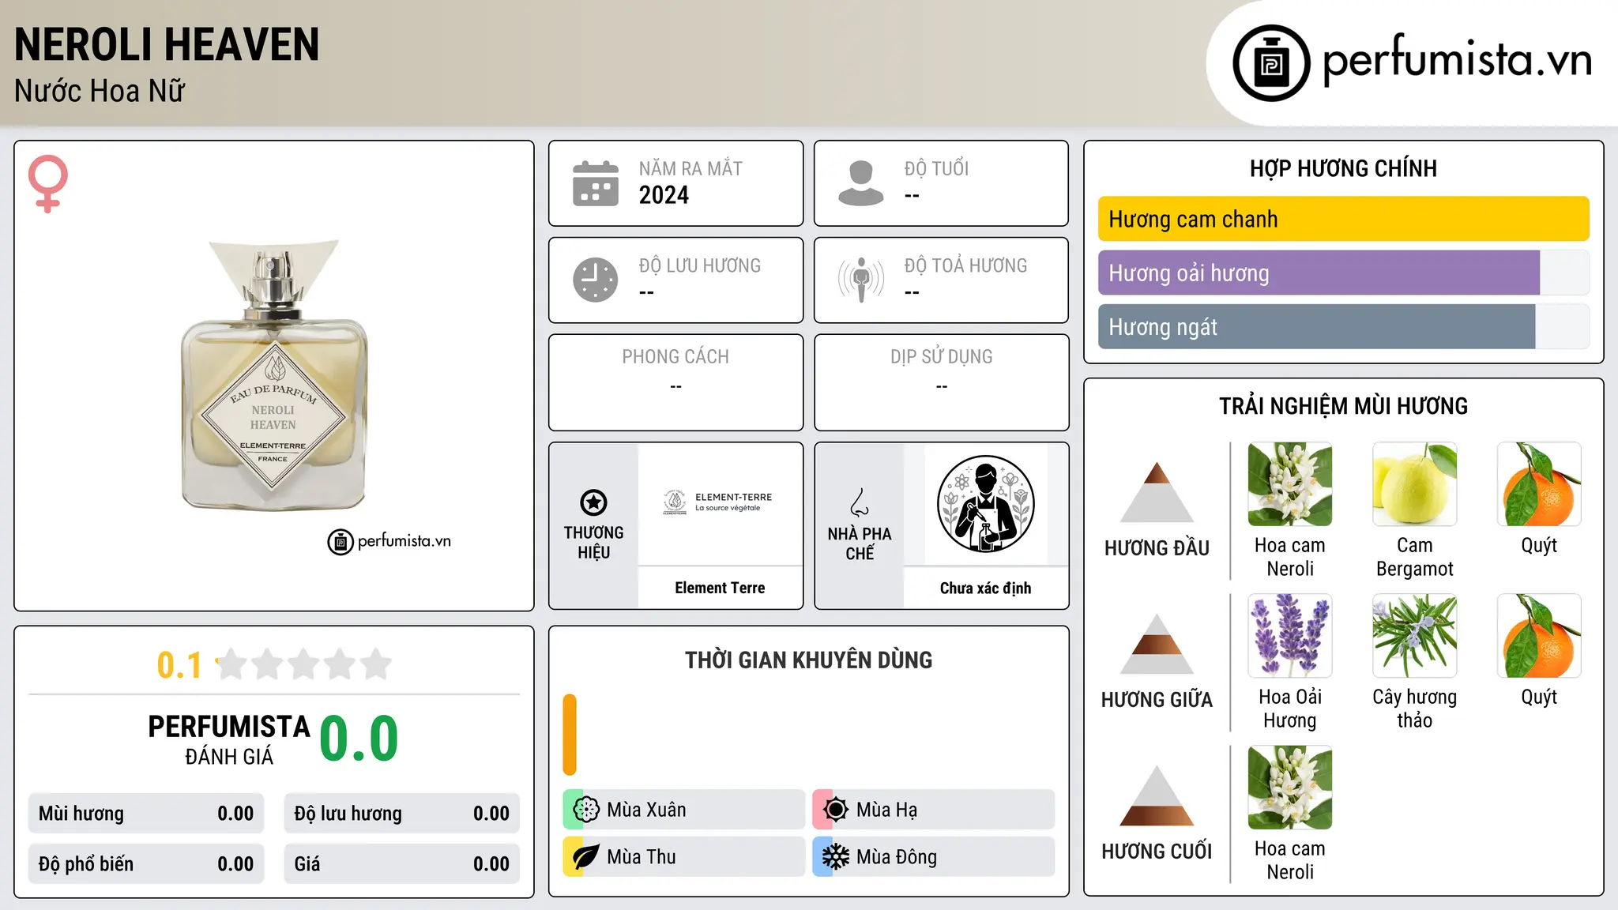1618x910 pixels.
Task: Open the Neroli Heaven bottle image
Action: tap(274, 375)
